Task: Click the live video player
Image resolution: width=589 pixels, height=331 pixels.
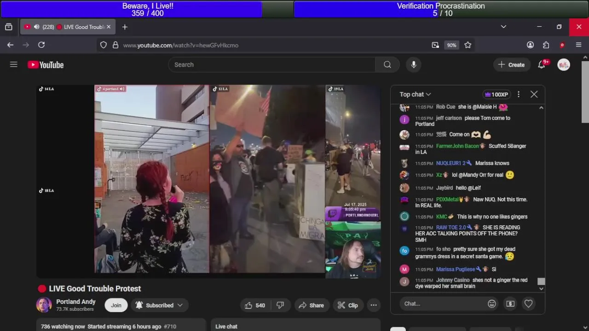Action: (208, 181)
